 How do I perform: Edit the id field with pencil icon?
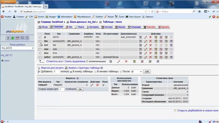tap(145, 37)
